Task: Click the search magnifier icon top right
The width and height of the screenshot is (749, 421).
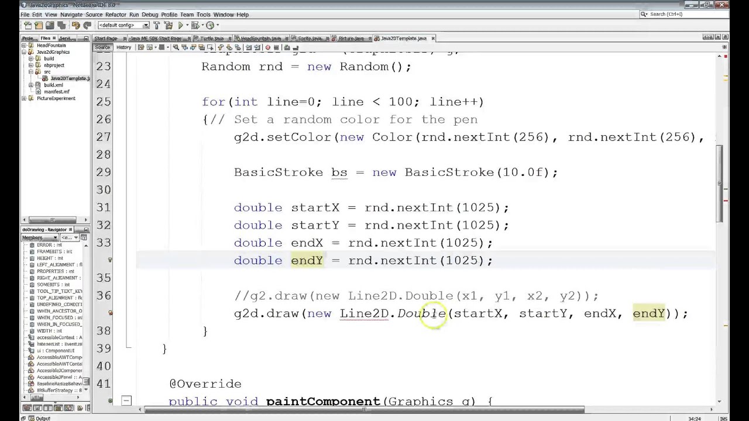Action: [644, 14]
